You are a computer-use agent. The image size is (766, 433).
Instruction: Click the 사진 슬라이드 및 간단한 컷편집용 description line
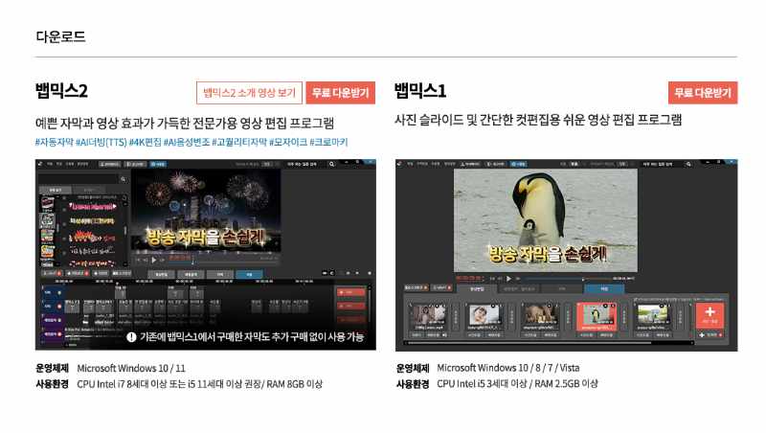[538, 120]
